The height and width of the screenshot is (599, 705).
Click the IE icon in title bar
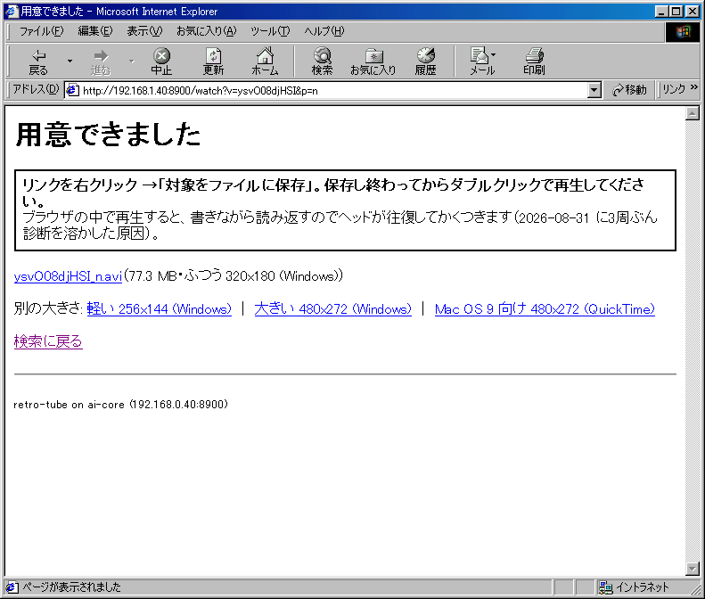[x=12, y=12]
